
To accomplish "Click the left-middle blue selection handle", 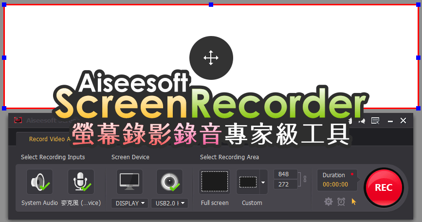I will (4, 57).
